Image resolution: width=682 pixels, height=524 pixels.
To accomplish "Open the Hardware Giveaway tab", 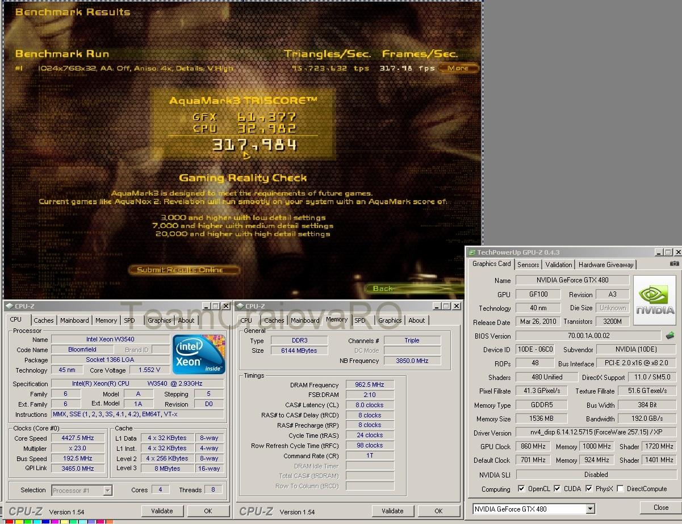I will [x=606, y=265].
